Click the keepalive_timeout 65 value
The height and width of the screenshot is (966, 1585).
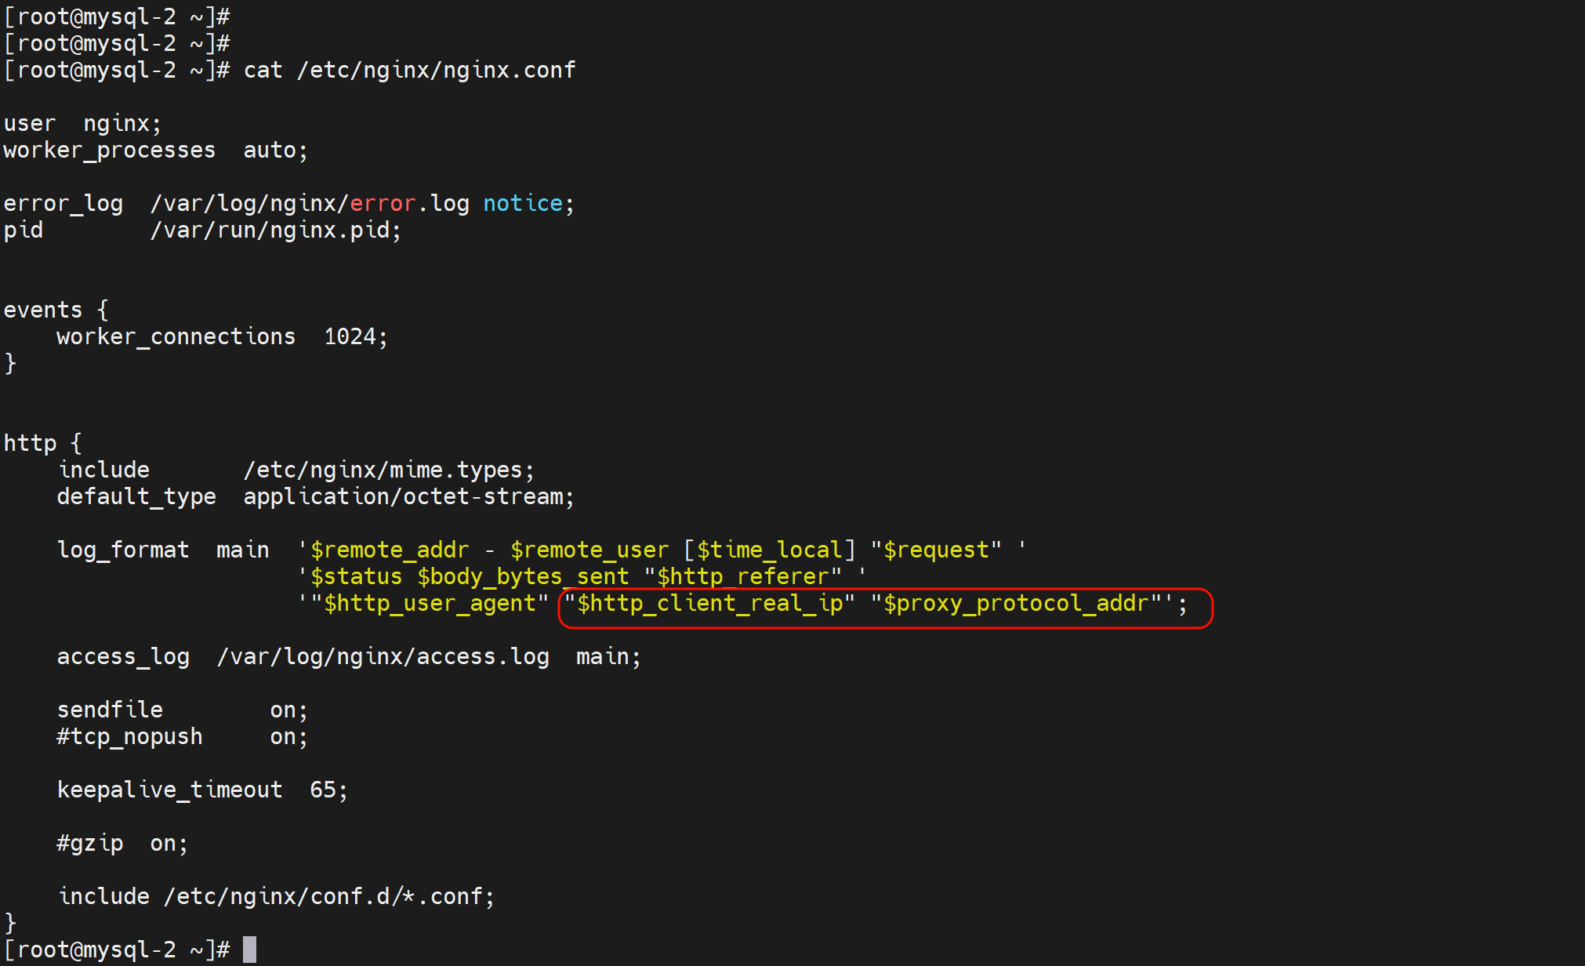pyautogui.click(x=323, y=790)
